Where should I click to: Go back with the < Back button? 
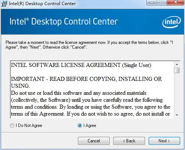pos(129,141)
